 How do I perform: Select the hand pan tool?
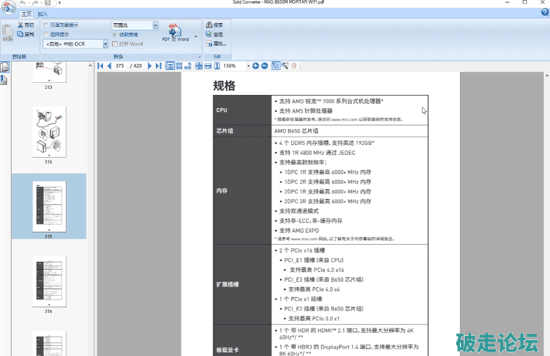(294, 66)
